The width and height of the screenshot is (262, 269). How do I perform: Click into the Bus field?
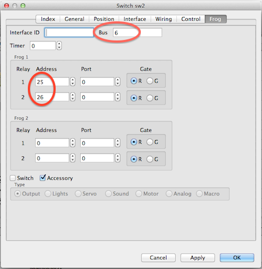pyautogui.click(x=138, y=33)
